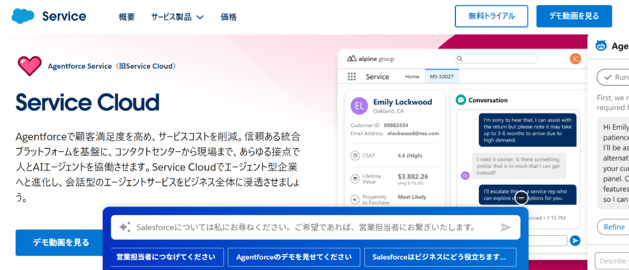Click the Propensity to Purchase icon

coord(354,199)
